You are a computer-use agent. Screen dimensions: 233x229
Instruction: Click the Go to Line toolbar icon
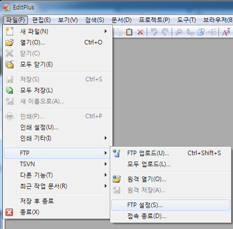click(x=212, y=32)
